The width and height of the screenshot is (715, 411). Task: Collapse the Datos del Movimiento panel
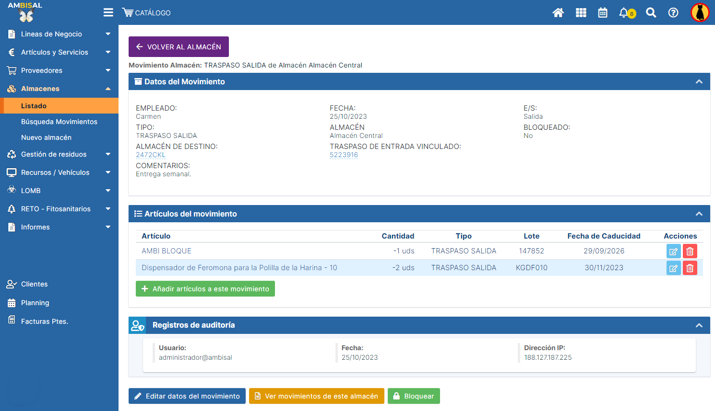[x=699, y=82]
